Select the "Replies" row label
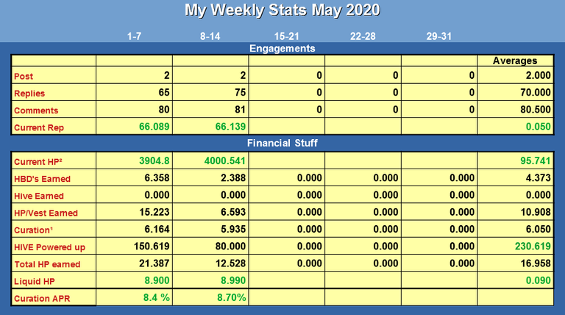 coord(29,93)
